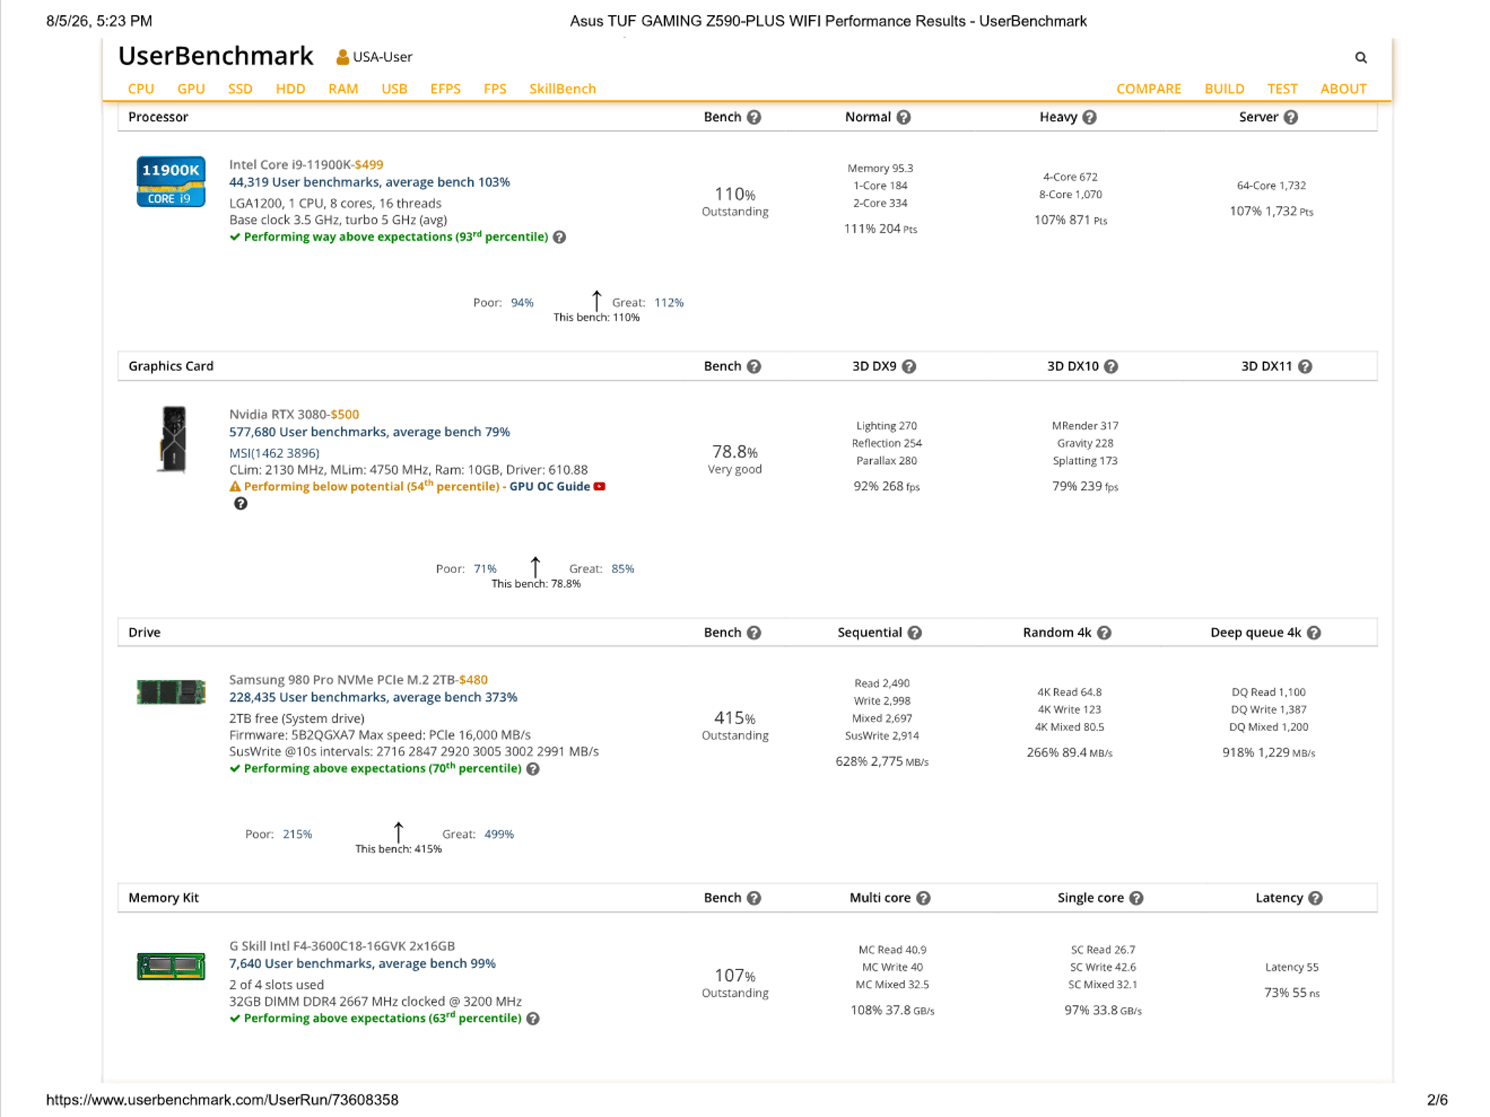Image resolution: width=1490 pixels, height=1117 pixels.
Task: Click the red YouTube icon after GPU OC Guide
Action: click(599, 487)
